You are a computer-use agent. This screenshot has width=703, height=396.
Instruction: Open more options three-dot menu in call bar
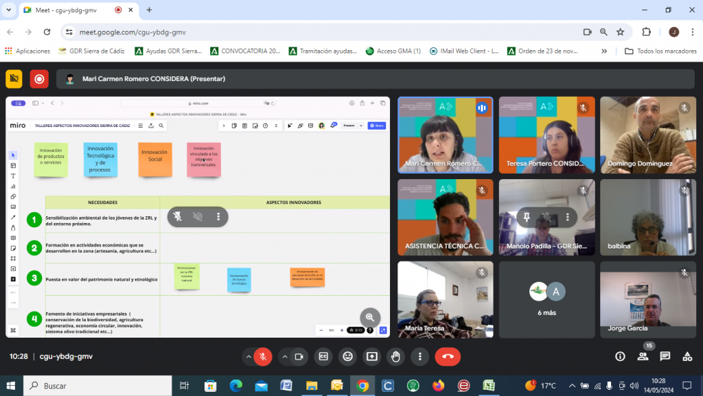click(x=419, y=357)
